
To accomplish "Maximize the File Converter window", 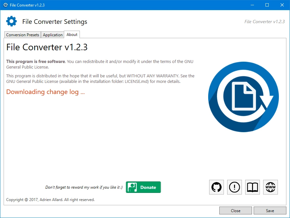I will pyautogui.click(x=267, y=5).
